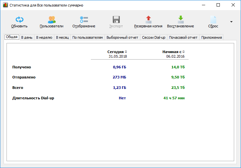Click the Сброс reset icon
241x168 pixels.
tap(213, 19)
